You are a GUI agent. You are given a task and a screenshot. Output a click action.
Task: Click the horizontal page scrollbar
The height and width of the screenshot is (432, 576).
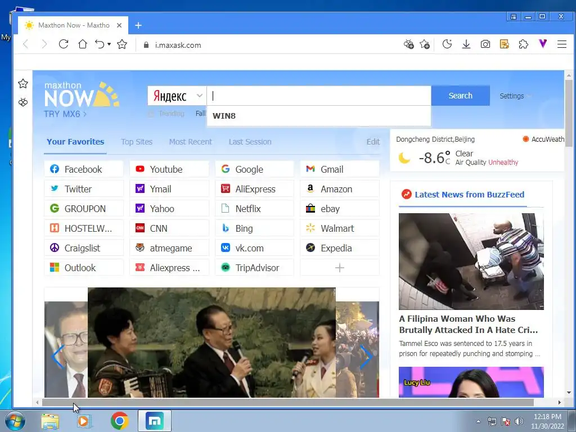[x=287, y=402]
